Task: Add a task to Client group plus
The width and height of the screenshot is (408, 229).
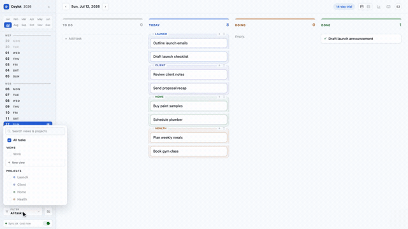Action: (219, 65)
